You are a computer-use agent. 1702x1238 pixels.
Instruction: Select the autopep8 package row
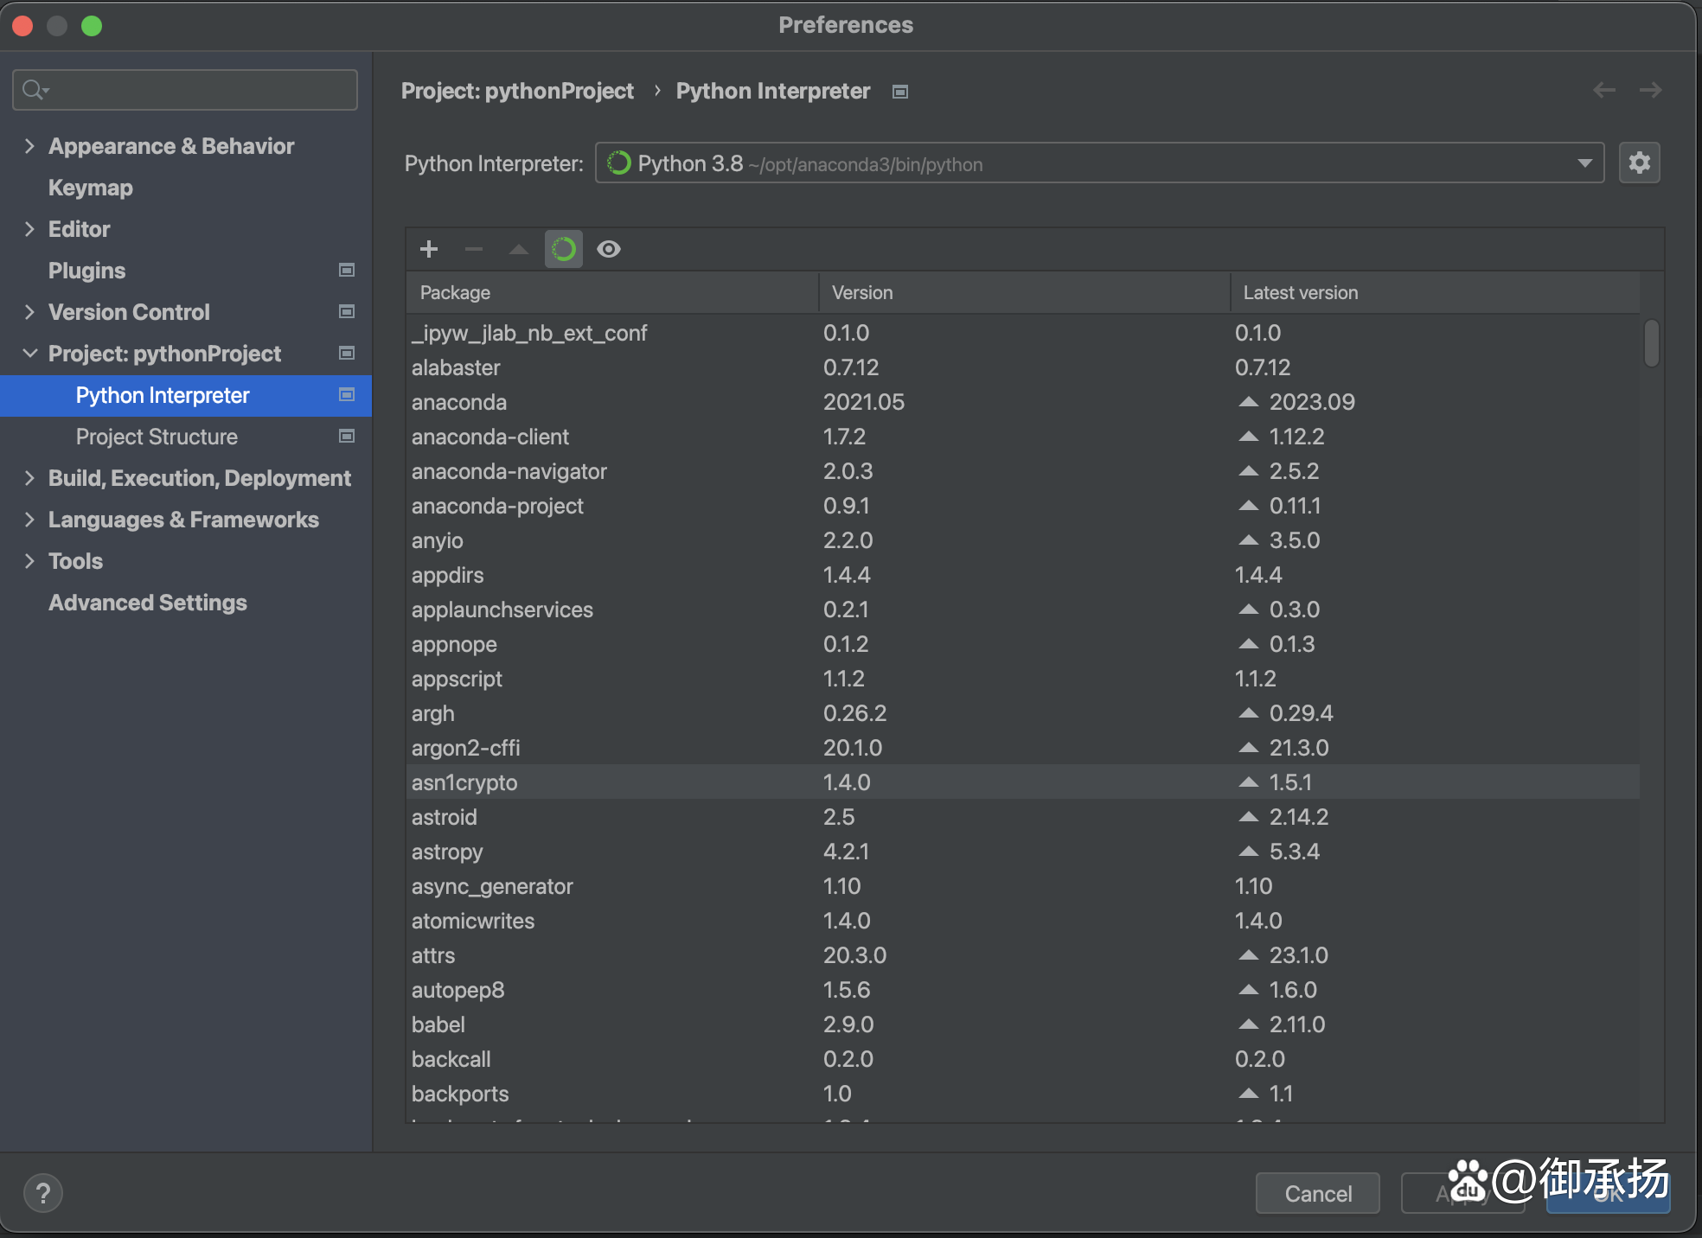point(1023,990)
